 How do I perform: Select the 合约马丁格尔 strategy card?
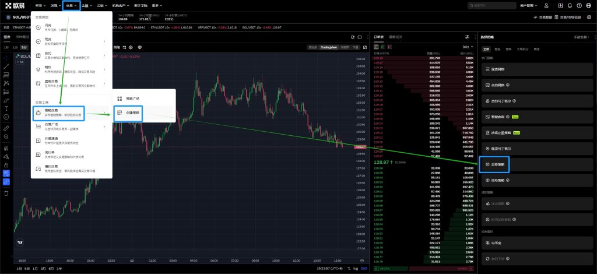(x=537, y=101)
